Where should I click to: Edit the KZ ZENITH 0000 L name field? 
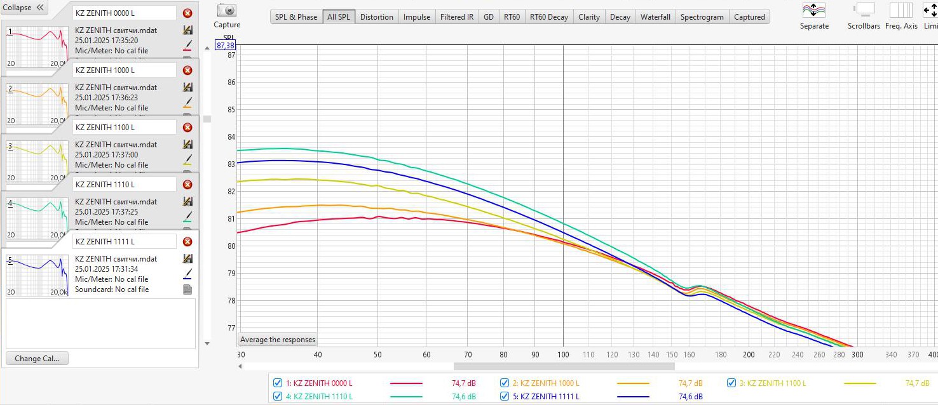124,13
